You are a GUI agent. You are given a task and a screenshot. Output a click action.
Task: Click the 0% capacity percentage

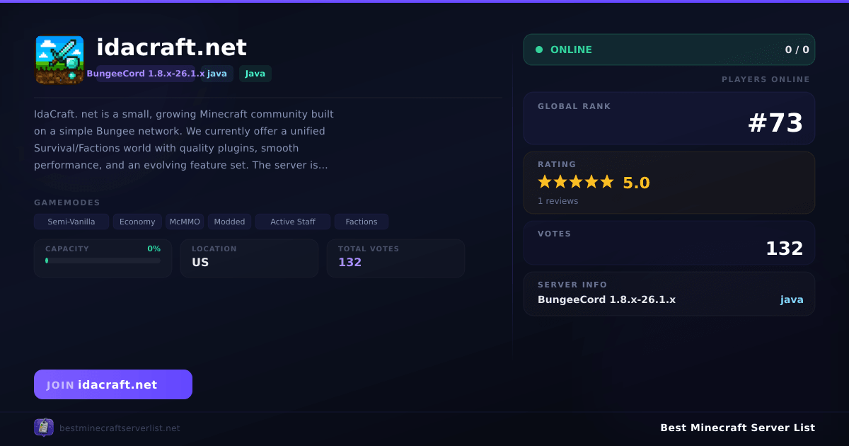(154, 248)
